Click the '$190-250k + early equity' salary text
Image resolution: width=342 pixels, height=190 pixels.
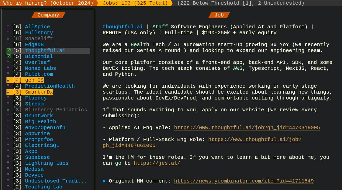click(239, 33)
